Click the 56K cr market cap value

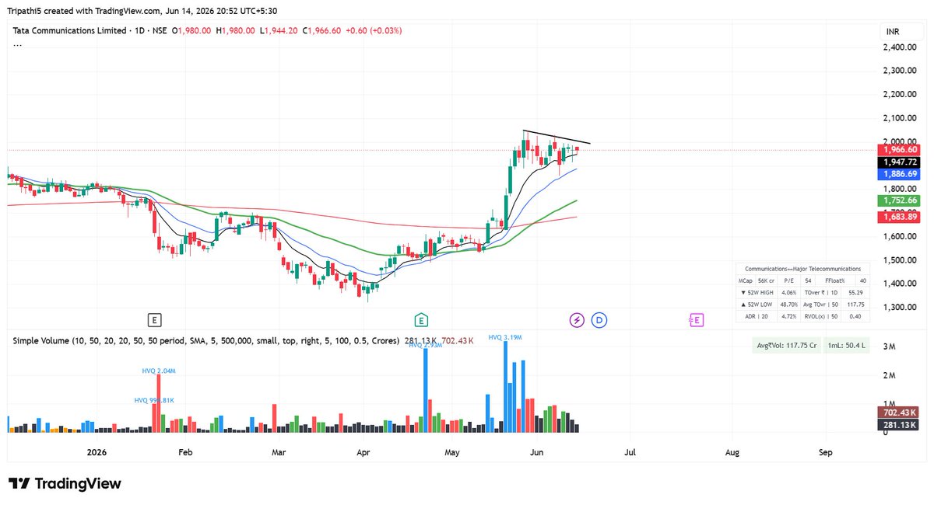point(766,280)
